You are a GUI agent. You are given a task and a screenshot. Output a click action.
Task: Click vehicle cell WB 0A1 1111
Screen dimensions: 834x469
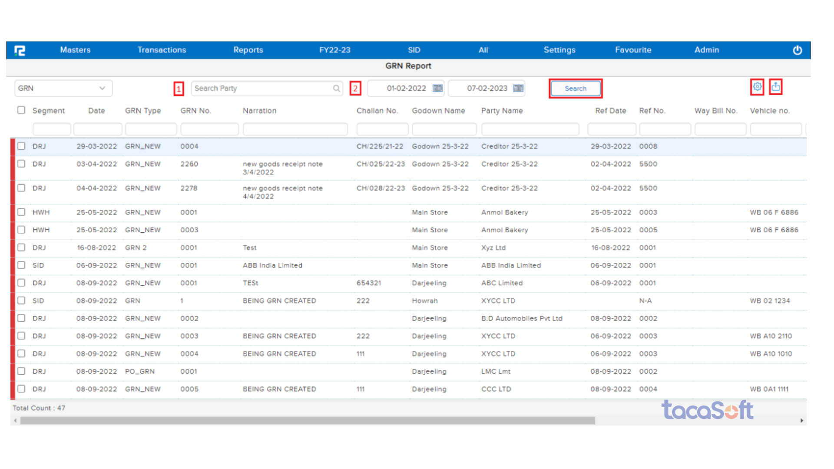pos(769,389)
